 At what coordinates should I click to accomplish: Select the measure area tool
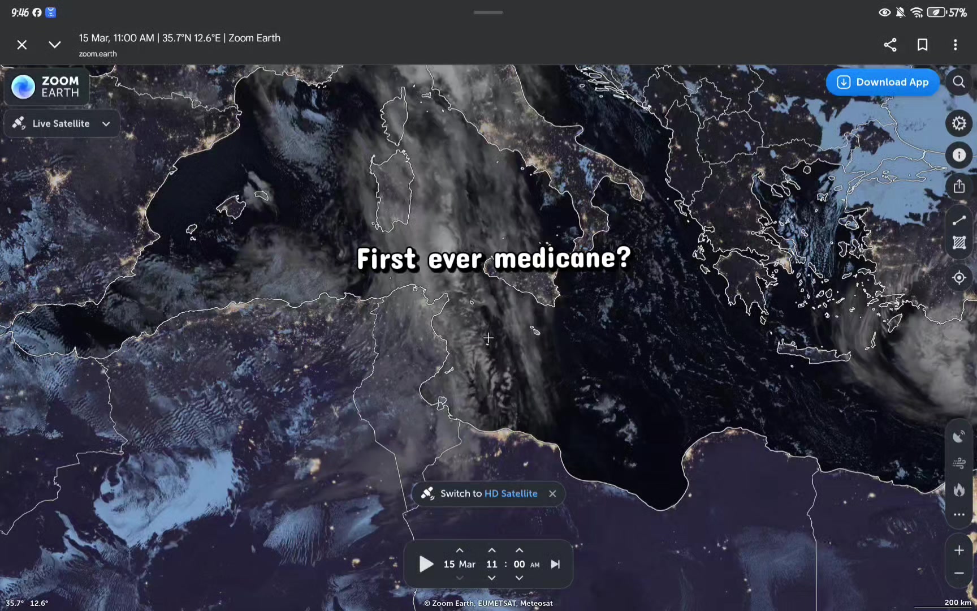pos(959,243)
